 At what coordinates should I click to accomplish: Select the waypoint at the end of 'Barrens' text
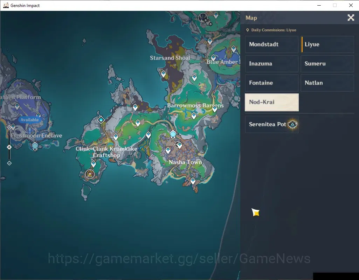pos(215,108)
